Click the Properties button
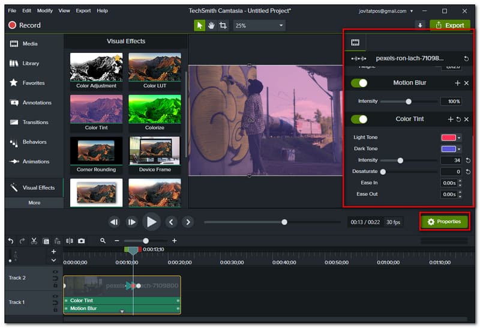The width and height of the screenshot is (480, 328). click(x=444, y=222)
